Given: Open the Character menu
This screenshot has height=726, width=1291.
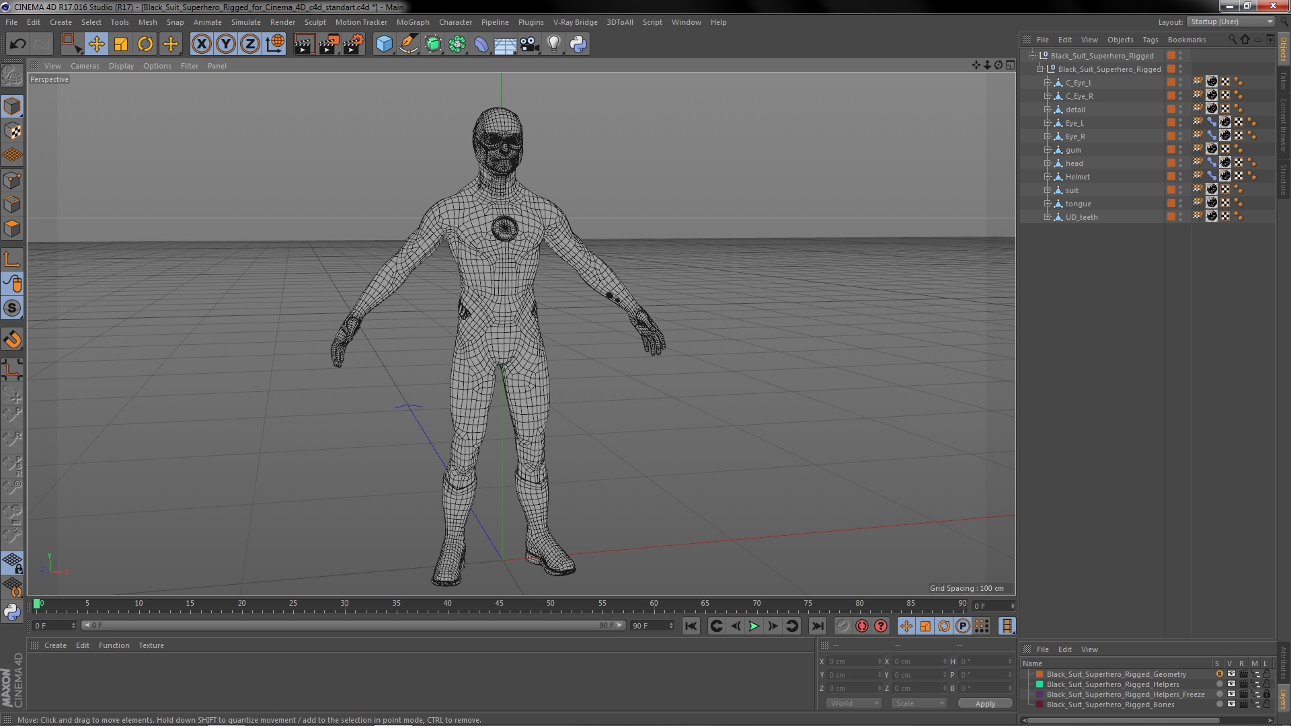Looking at the screenshot, I should coord(455,22).
